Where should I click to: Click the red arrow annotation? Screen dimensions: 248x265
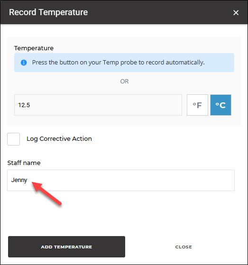click(x=46, y=193)
